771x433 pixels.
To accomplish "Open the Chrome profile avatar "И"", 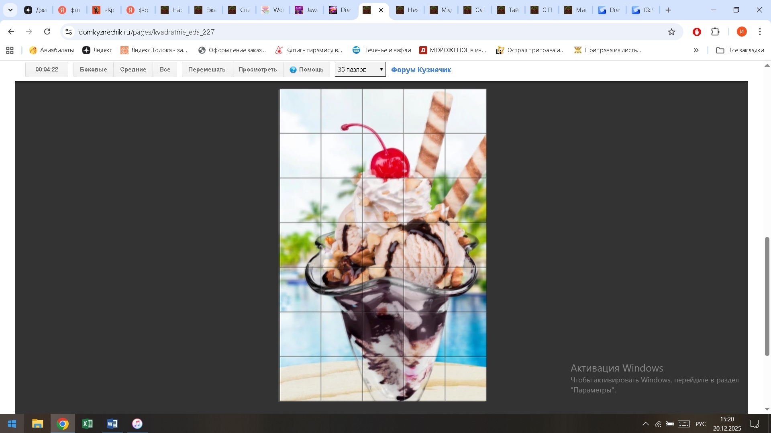I will pyautogui.click(x=742, y=32).
